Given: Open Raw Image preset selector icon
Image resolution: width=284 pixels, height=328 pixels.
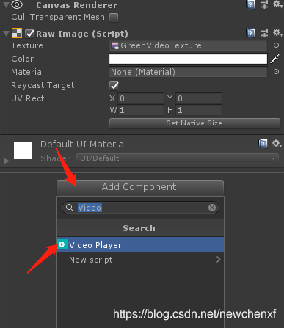Looking at the screenshot, I should tap(264, 33).
